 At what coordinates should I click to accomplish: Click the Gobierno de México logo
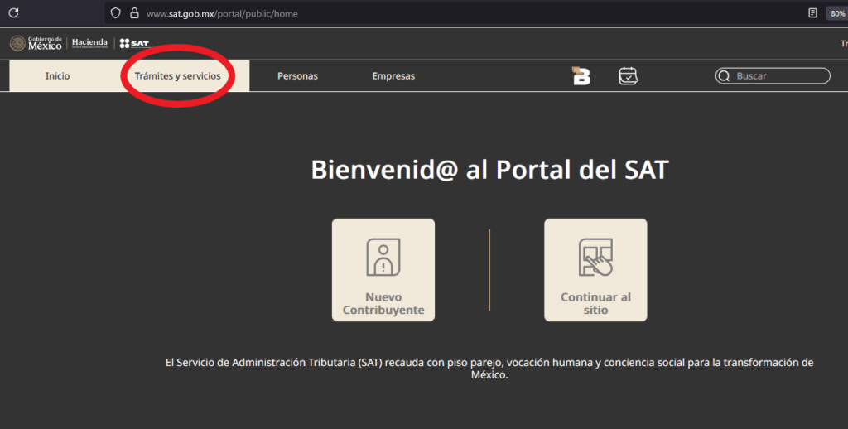coord(36,43)
